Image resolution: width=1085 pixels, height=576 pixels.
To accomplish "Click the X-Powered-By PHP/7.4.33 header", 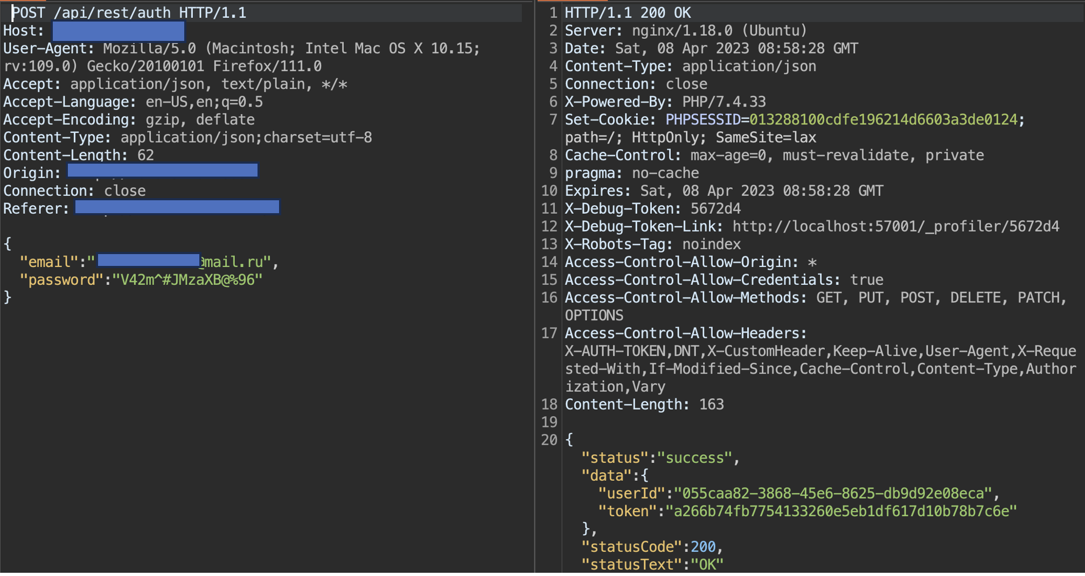I will [665, 102].
